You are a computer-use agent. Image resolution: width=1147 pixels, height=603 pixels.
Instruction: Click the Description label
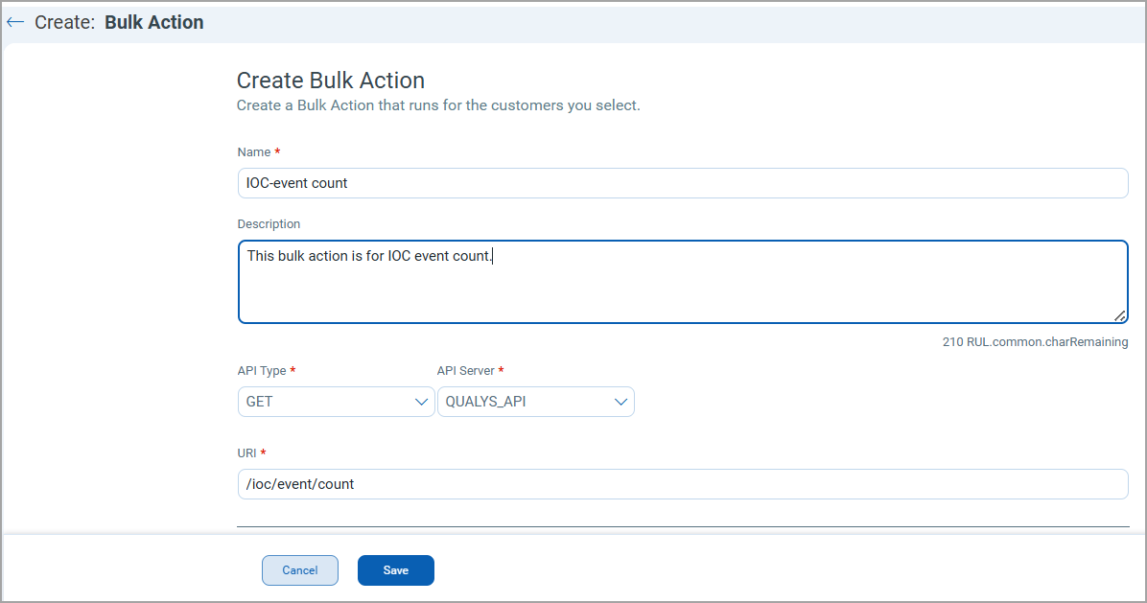pos(269,223)
